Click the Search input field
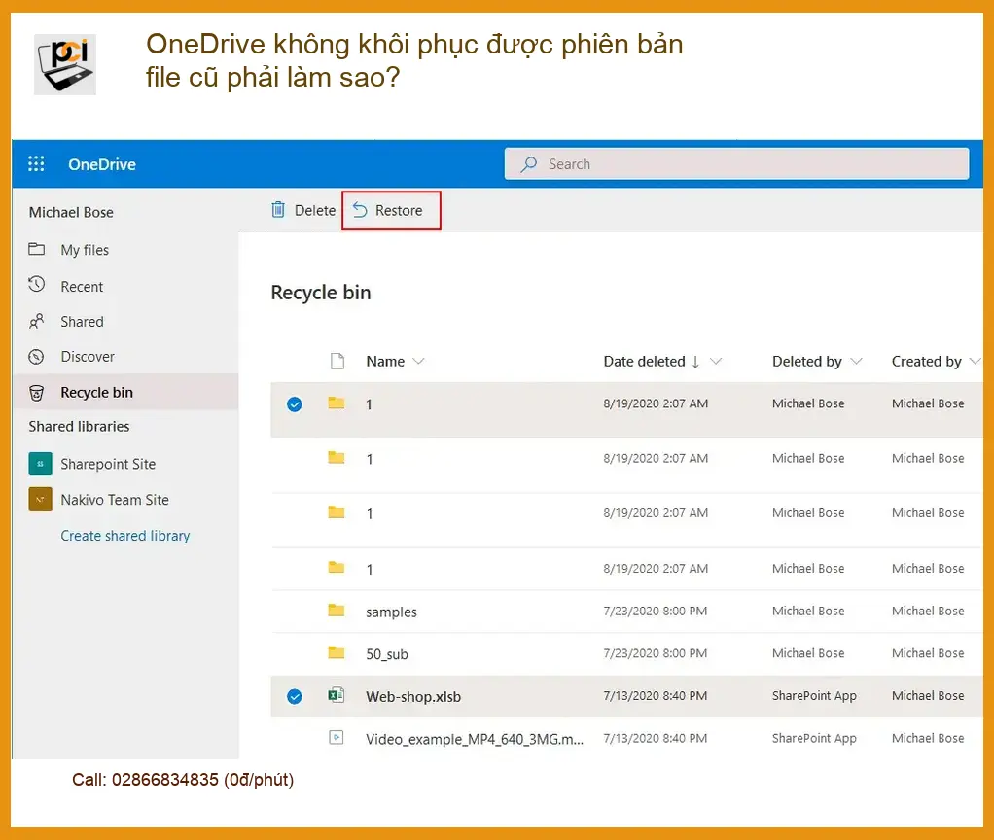Viewport: 994px width, 840px height. tap(736, 164)
